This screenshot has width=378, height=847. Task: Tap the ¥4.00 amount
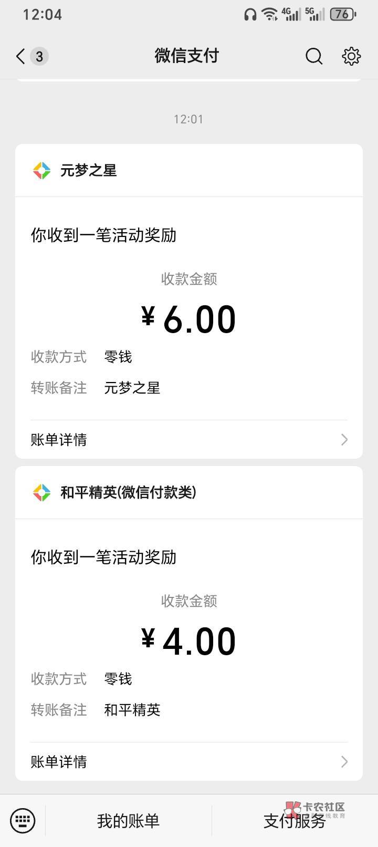[x=189, y=642]
